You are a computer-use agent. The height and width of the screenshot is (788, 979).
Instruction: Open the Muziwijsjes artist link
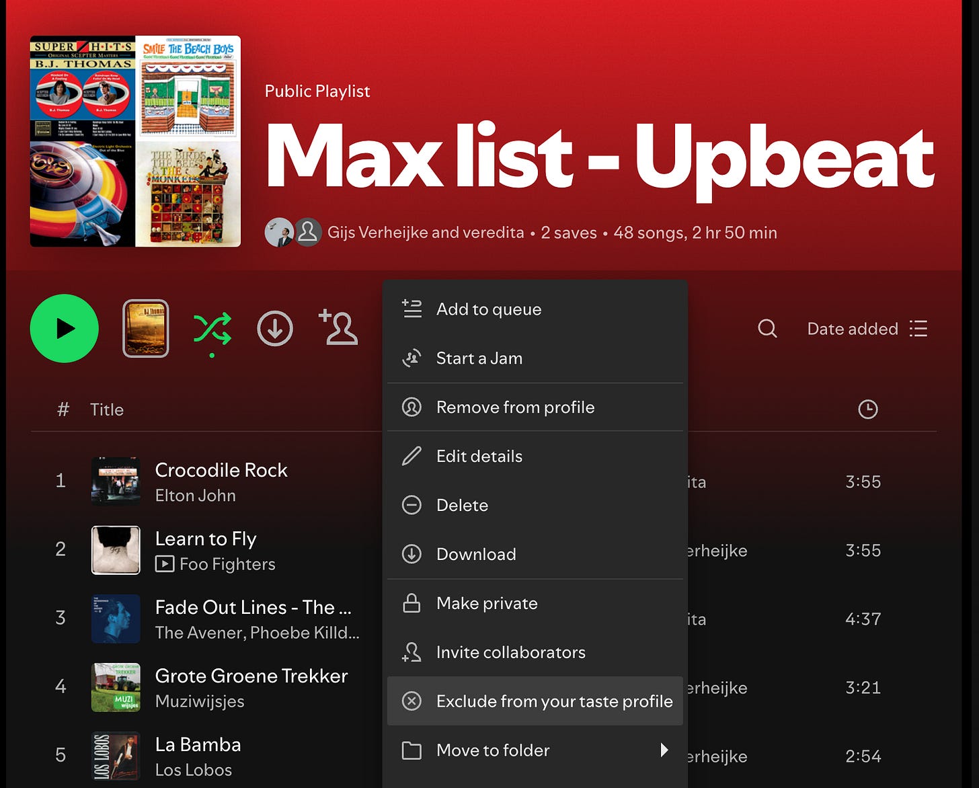coord(200,701)
